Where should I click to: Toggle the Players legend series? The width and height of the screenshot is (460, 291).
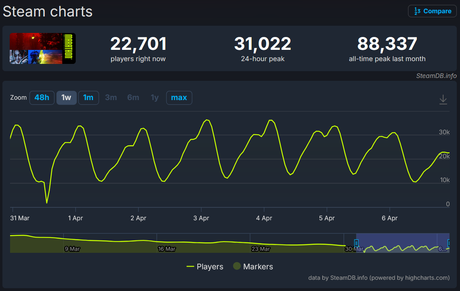(205, 266)
